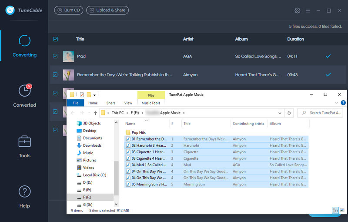Open the Tools toolbox icon
The width and height of the screenshot is (348, 222).
[24, 141]
